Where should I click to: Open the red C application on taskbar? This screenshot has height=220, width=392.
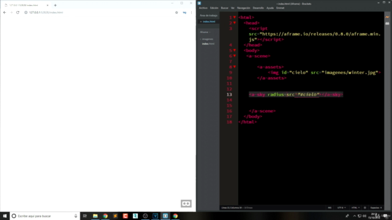pyautogui.click(x=125, y=216)
